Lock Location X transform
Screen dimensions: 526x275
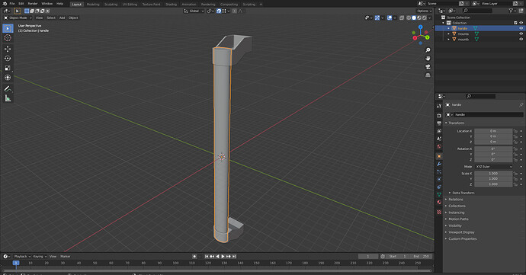pyautogui.click(x=515, y=131)
